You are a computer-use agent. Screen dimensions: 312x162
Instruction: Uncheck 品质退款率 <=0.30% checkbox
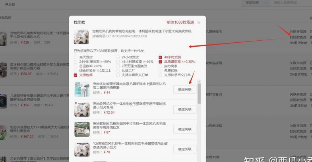pos(161,62)
